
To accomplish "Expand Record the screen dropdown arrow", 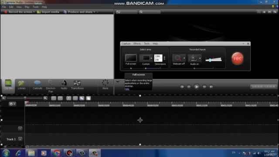I will coord(34,12).
